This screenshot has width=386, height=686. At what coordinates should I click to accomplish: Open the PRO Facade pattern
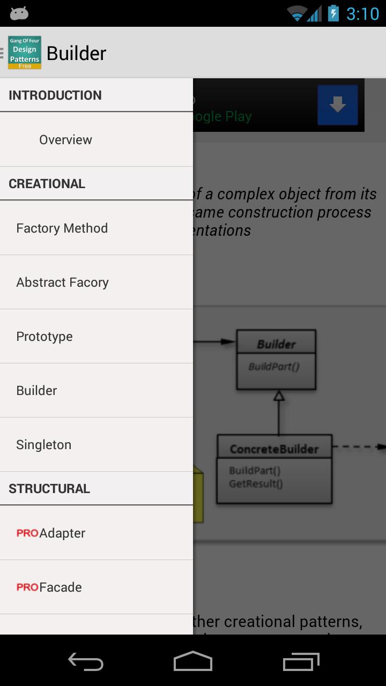coord(96,587)
